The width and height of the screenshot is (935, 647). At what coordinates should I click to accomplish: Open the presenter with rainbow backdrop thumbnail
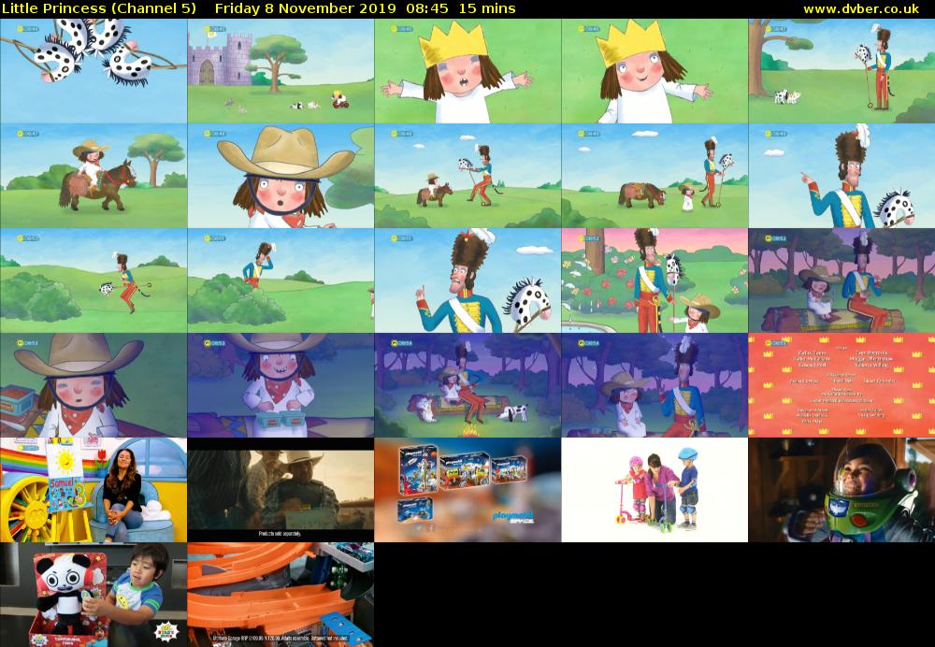[93, 490]
